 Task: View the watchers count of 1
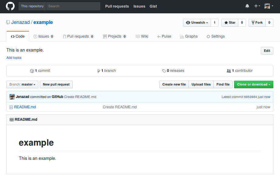(215, 23)
